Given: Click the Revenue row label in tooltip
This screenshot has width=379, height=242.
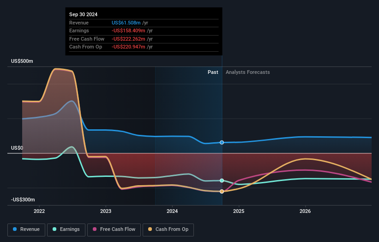Looking at the screenshot, I should (79, 23).
